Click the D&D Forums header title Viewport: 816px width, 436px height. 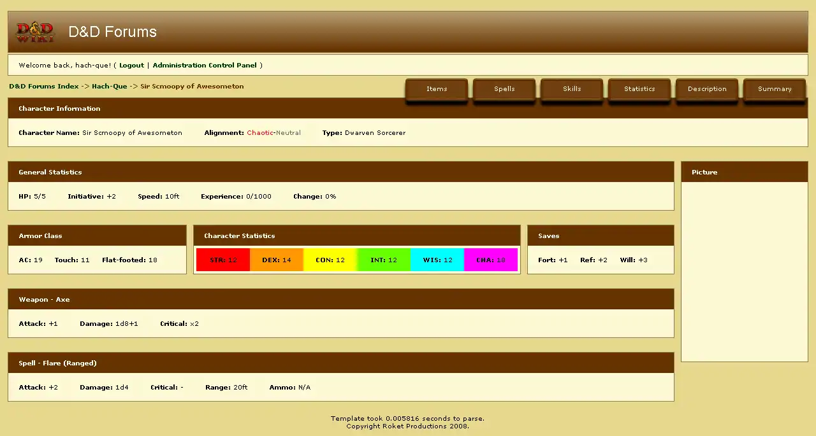click(x=112, y=32)
